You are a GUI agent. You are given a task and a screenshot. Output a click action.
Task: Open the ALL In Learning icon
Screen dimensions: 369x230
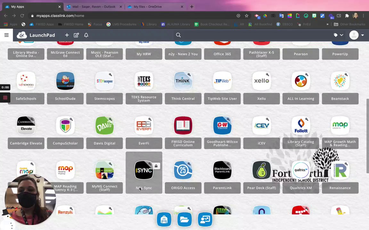(x=301, y=81)
